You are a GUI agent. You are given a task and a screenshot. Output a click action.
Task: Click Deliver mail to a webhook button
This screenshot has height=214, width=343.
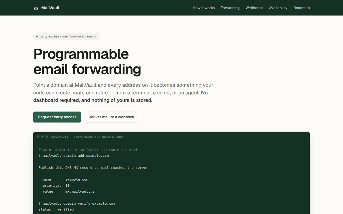click(x=111, y=117)
